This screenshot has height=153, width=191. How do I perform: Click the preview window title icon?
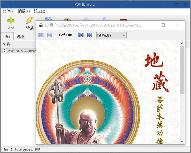[x=41, y=25]
